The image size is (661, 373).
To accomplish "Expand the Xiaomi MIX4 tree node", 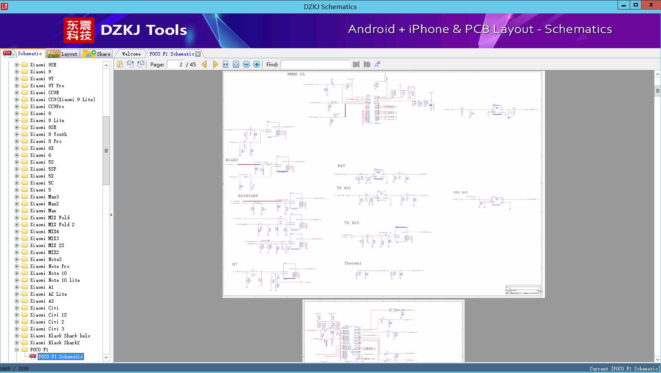I will [x=17, y=231].
